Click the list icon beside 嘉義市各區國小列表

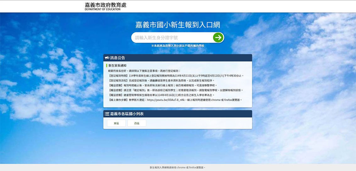[107, 114]
